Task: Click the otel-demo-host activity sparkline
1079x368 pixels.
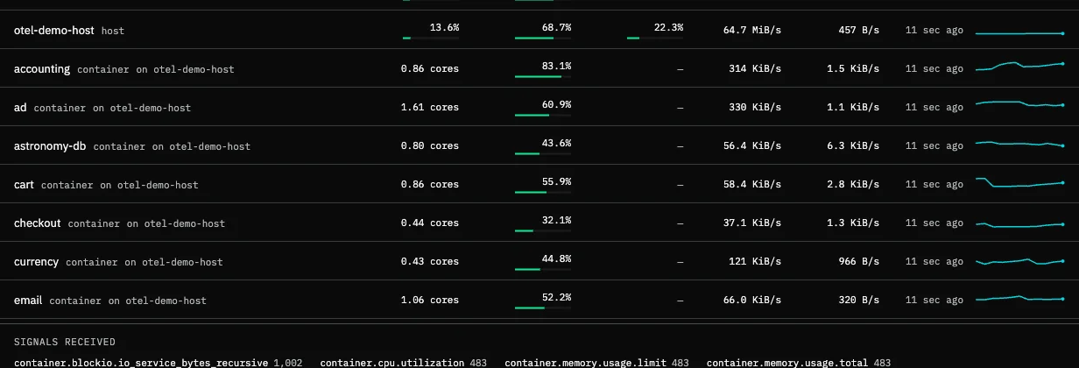Action: tap(1019, 33)
